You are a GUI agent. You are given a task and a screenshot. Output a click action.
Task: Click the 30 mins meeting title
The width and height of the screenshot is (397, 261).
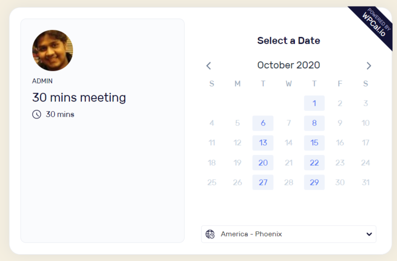pos(79,97)
